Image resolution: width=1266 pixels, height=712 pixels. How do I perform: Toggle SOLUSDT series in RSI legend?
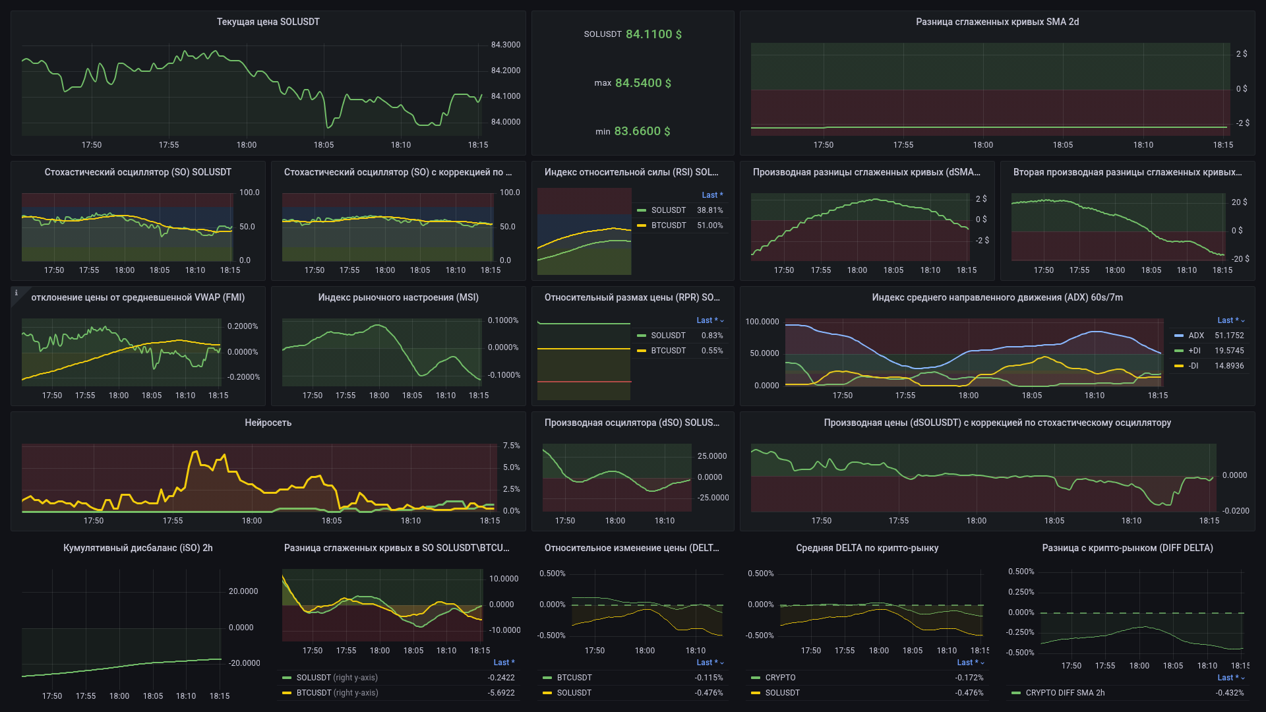click(x=668, y=210)
